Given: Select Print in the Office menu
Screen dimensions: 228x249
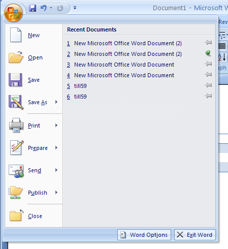Looking at the screenshot, I should pyautogui.click(x=34, y=126).
